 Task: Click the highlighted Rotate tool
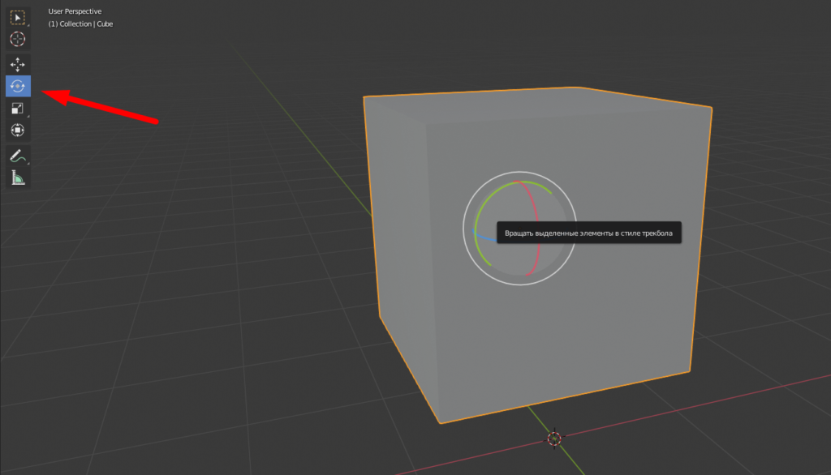tap(17, 86)
